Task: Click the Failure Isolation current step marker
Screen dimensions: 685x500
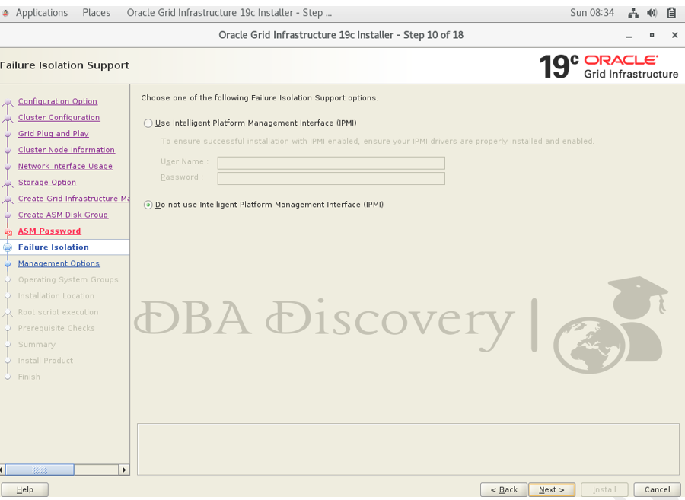Action: (x=8, y=247)
